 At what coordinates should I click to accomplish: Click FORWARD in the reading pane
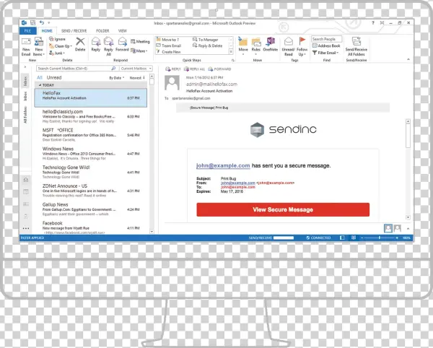point(219,69)
